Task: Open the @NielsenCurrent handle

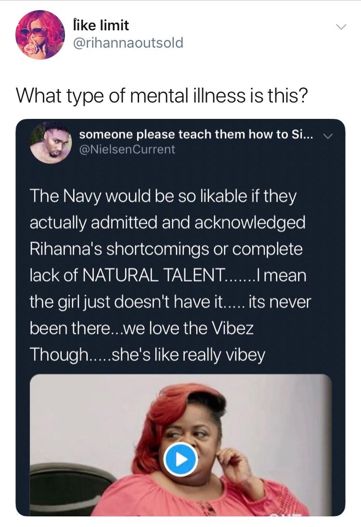Action: 127,149
